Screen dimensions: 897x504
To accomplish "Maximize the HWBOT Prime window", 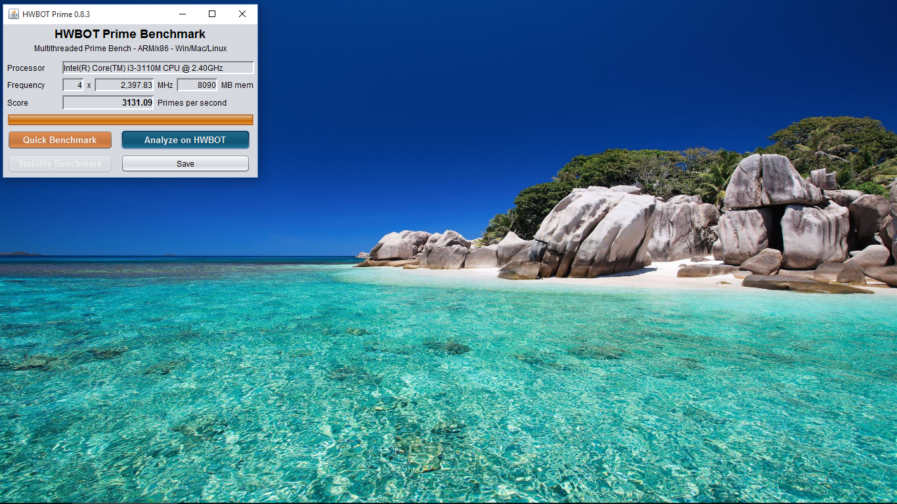I will (x=212, y=14).
